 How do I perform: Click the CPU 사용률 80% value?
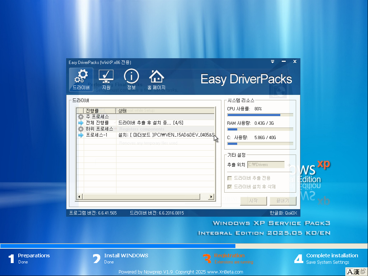258,109
